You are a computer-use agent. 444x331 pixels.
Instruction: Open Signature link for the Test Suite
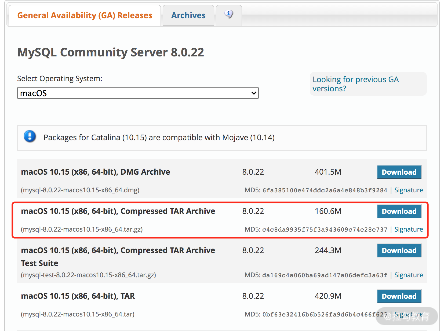[x=408, y=275]
